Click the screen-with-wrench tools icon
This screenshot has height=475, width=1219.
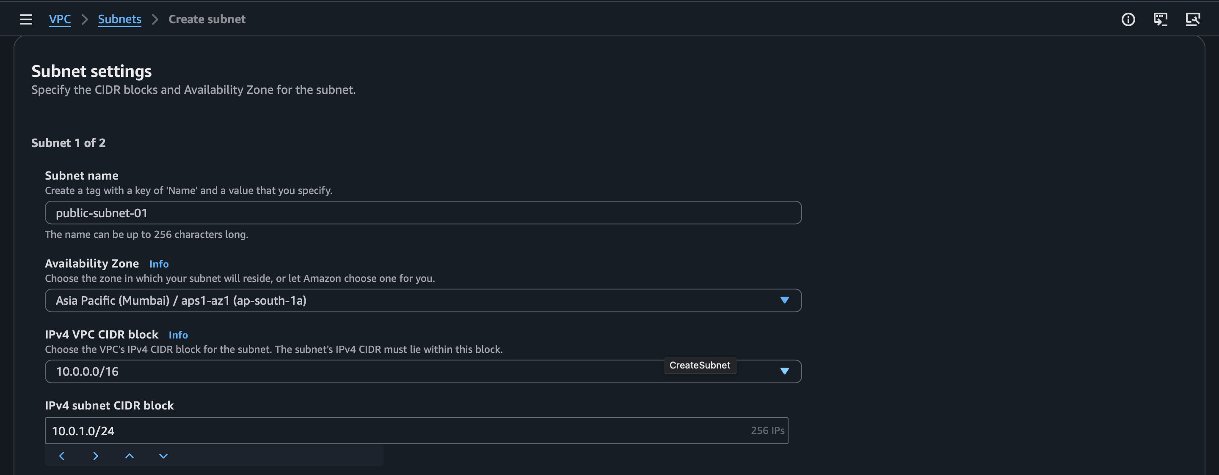coord(1192,19)
